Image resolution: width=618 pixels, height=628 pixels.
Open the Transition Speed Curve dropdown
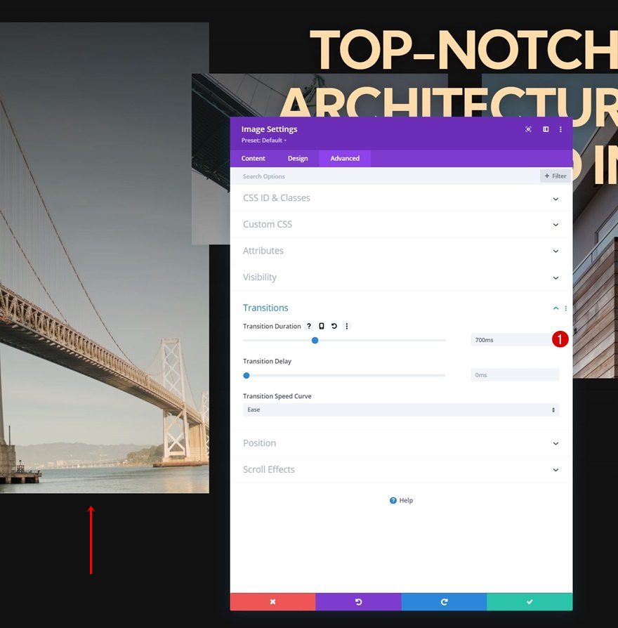(x=401, y=410)
